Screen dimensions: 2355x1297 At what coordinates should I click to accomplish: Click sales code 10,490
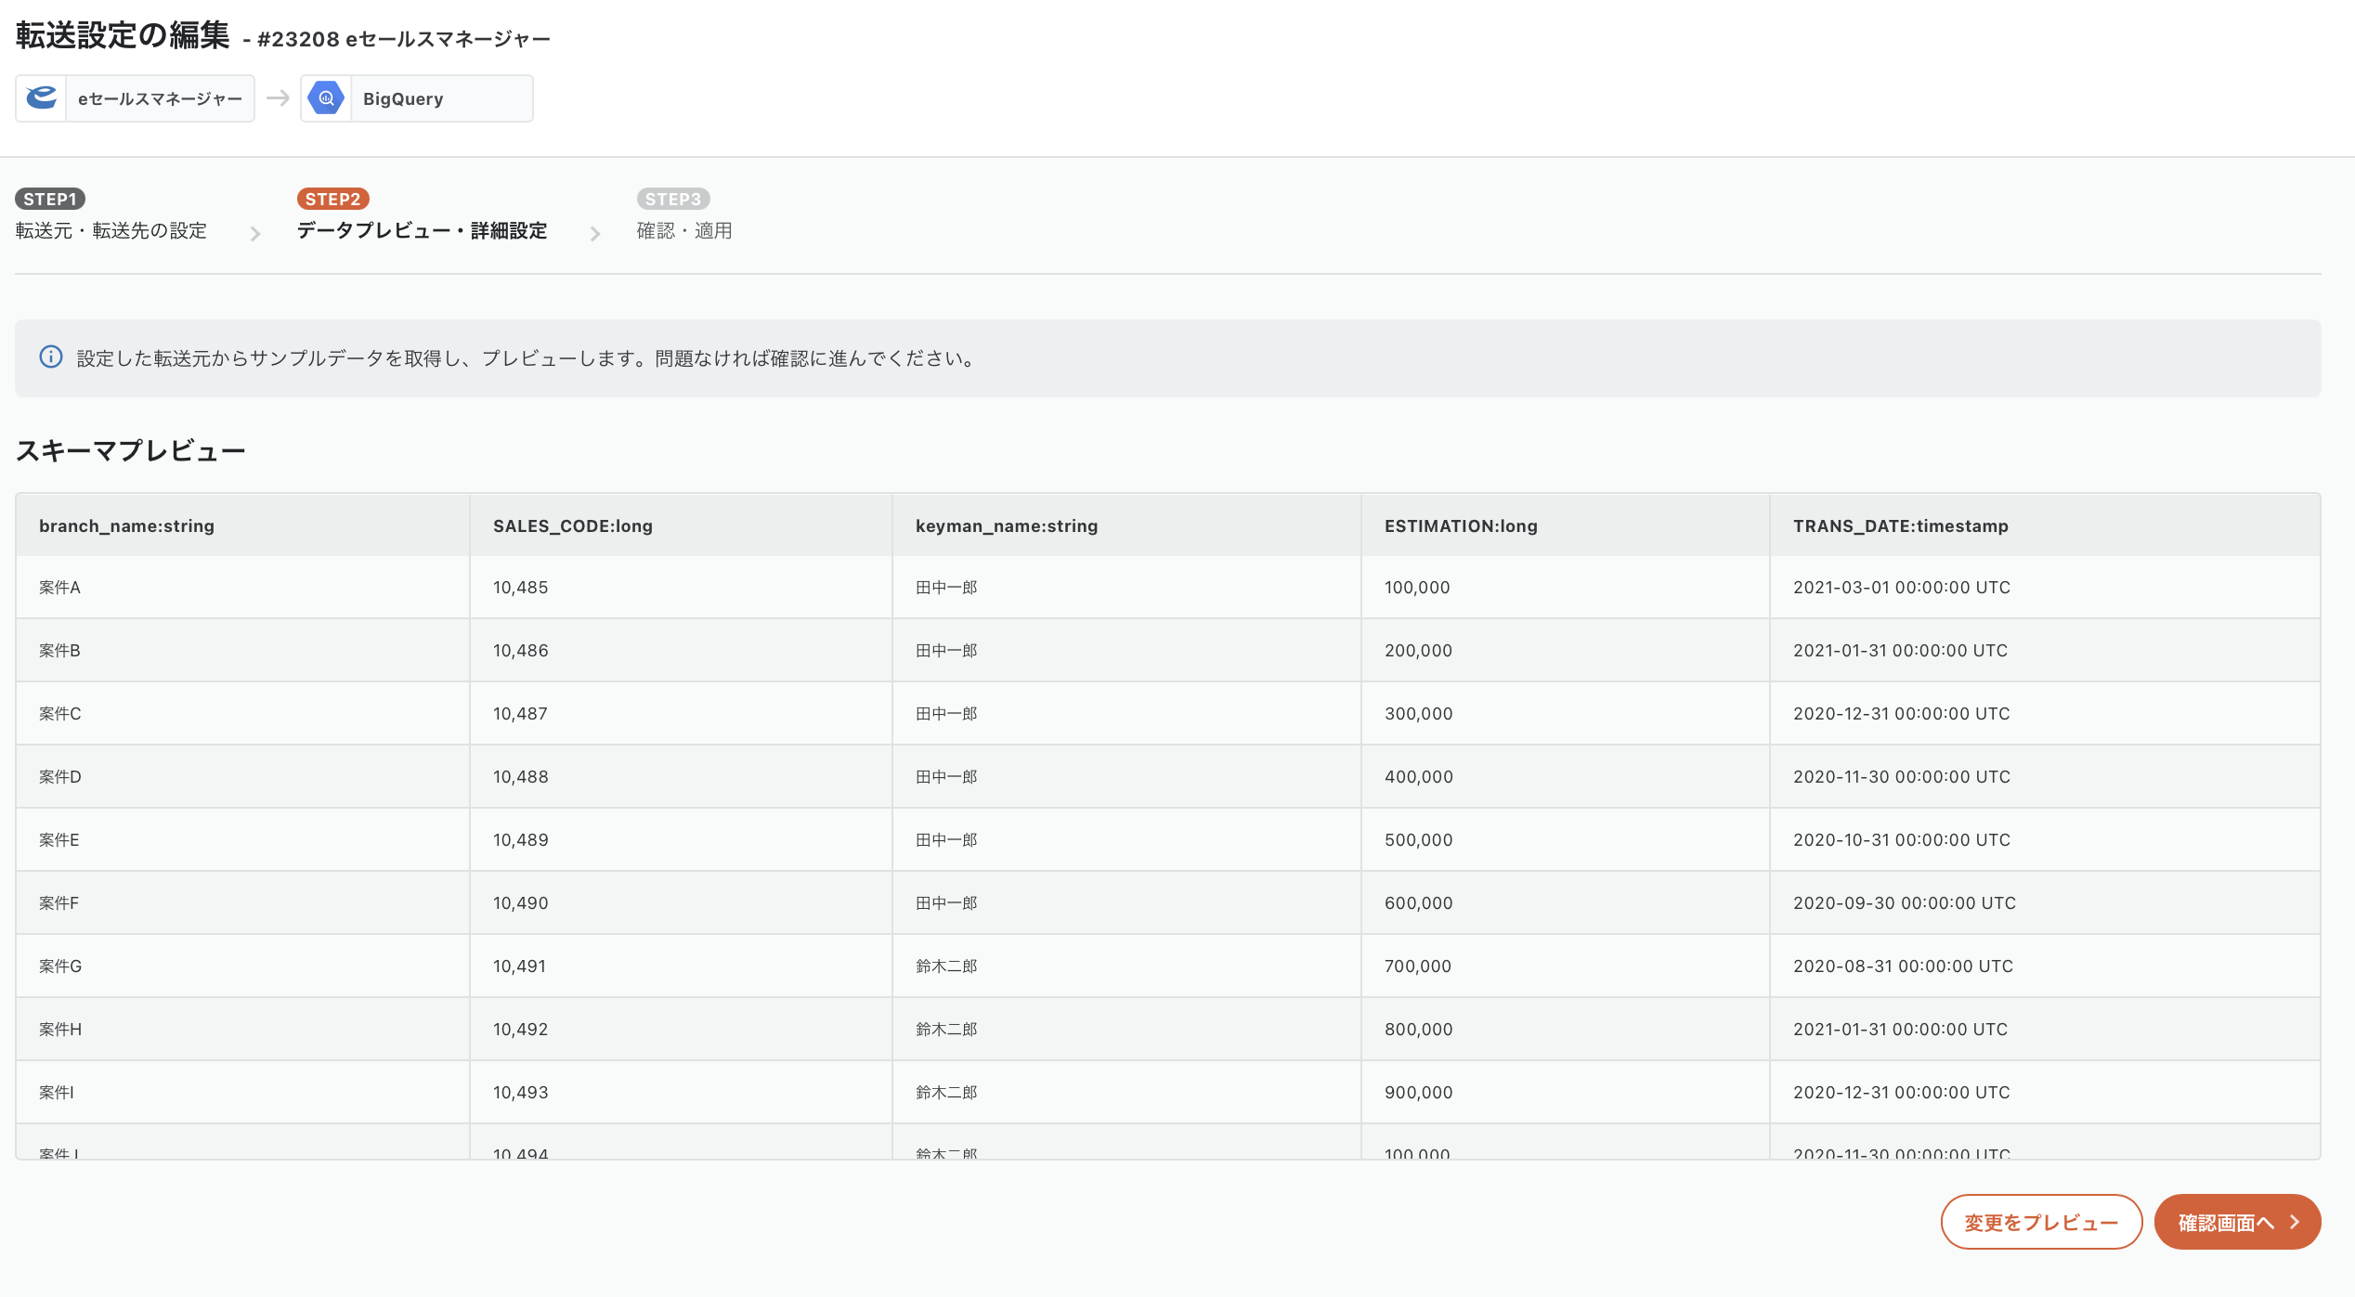click(520, 902)
